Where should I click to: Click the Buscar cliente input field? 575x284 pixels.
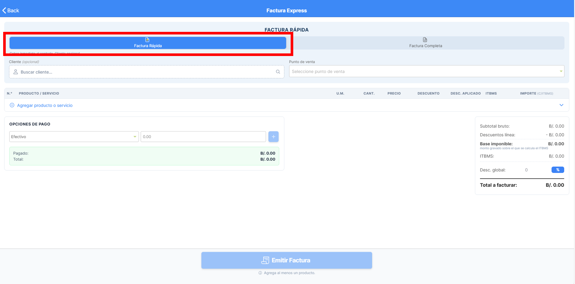(147, 72)
